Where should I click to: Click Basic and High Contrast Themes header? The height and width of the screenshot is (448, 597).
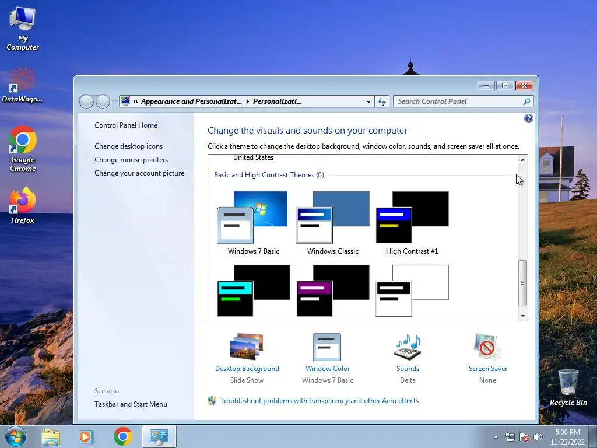pos(269,175)
